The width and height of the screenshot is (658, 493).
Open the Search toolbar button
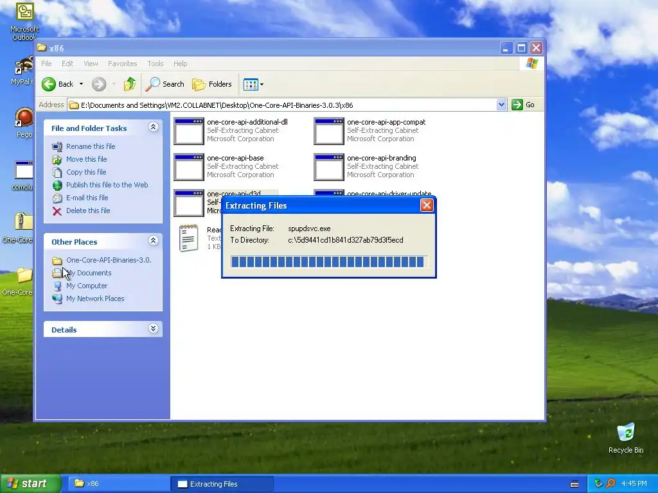coord(165,84)
